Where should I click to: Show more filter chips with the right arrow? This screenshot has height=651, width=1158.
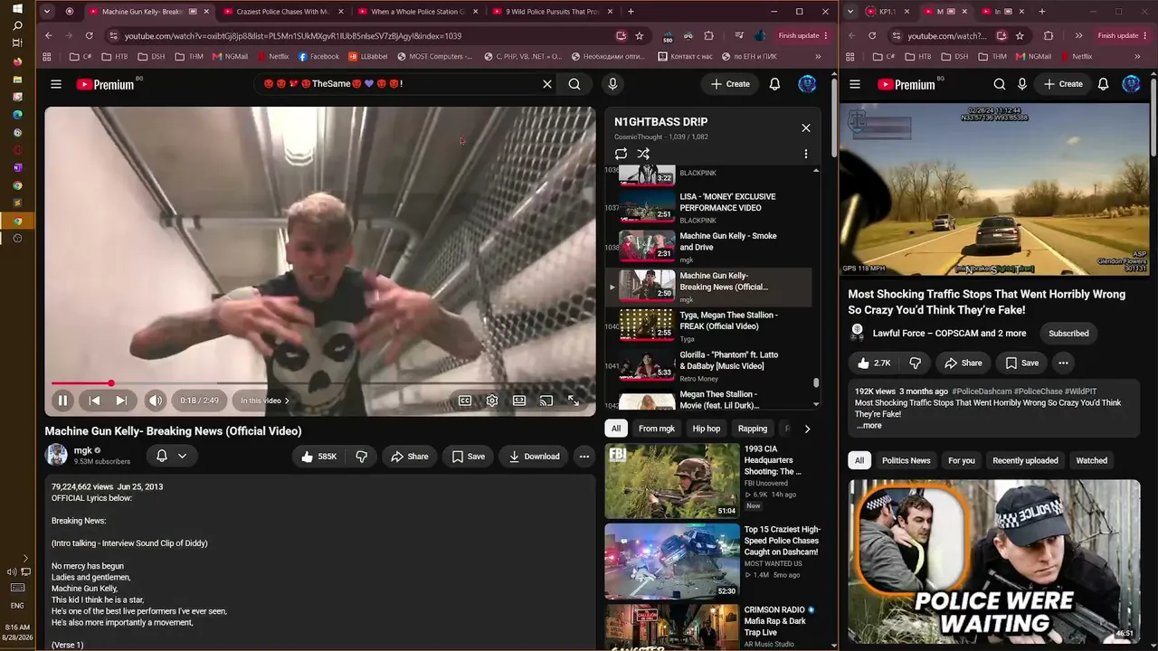click(x=807, y=429)
